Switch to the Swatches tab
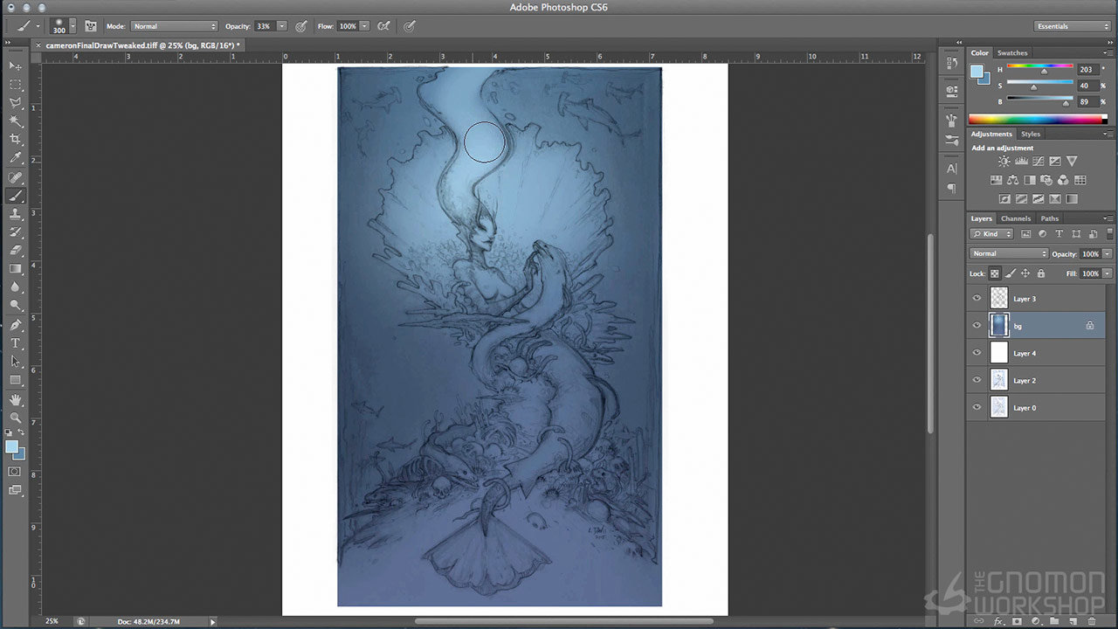This screenshot has width=1118, height=629. click(x=1013, y=53)
